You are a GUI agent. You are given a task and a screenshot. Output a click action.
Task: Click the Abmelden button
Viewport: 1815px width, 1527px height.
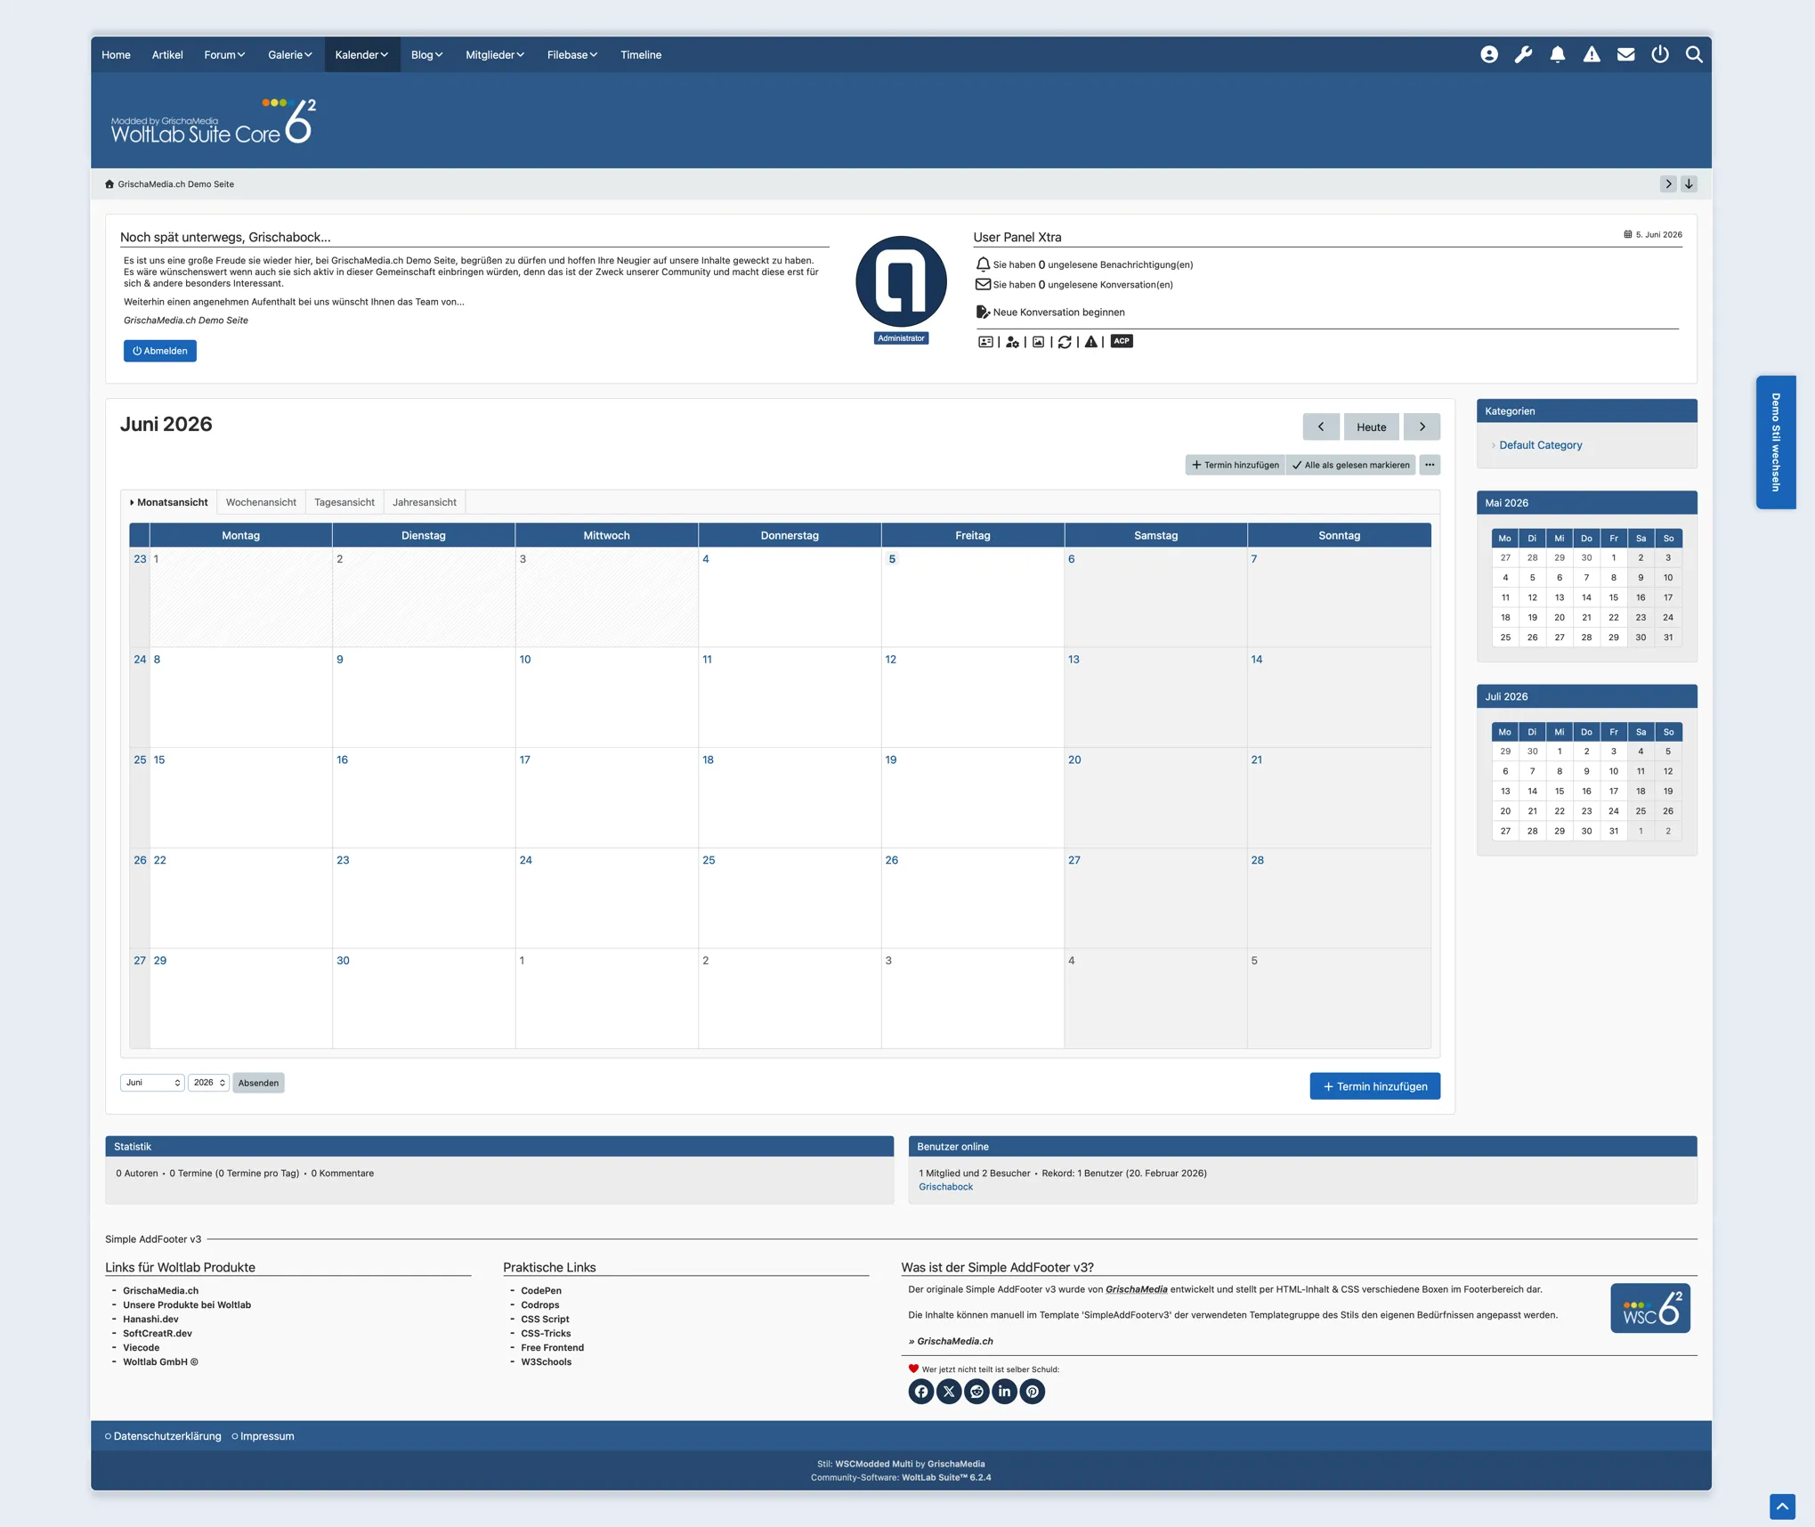(x=160, y=351)
